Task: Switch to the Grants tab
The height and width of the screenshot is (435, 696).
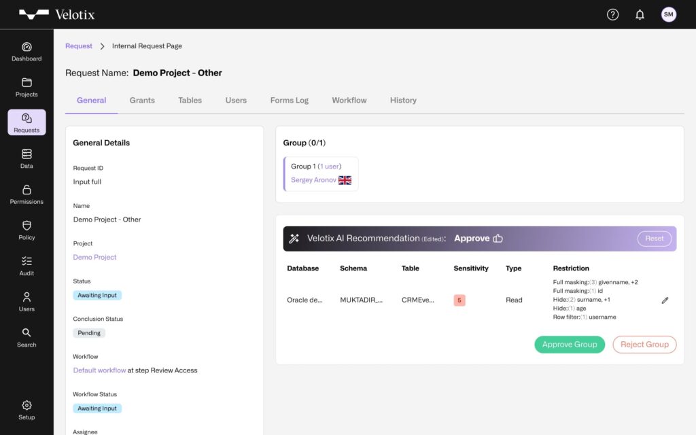Action: [142, 101]
